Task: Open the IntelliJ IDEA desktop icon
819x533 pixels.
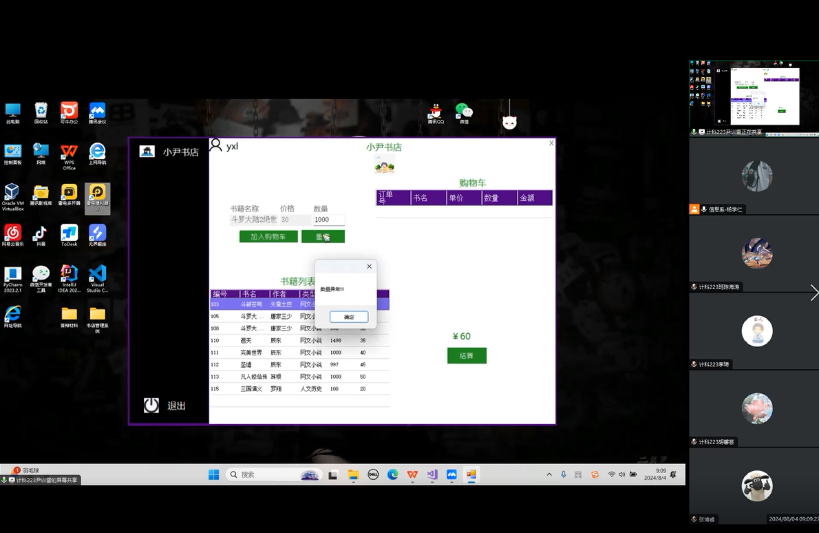Action: coord(69,275)
